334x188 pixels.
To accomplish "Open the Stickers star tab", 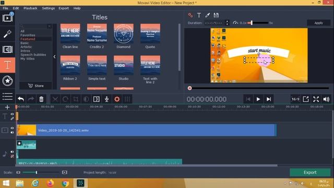I will point(7,81).
